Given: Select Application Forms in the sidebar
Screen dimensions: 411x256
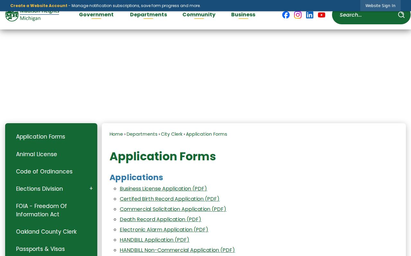Looking at the screenshot, I should tap(40, 137).
